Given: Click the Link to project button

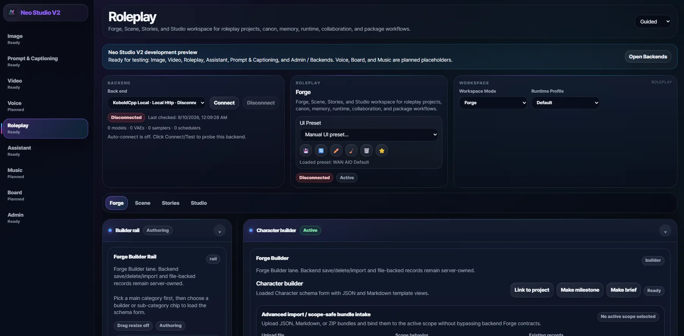Looking at the screenshot, I should (x=532, y=290).
